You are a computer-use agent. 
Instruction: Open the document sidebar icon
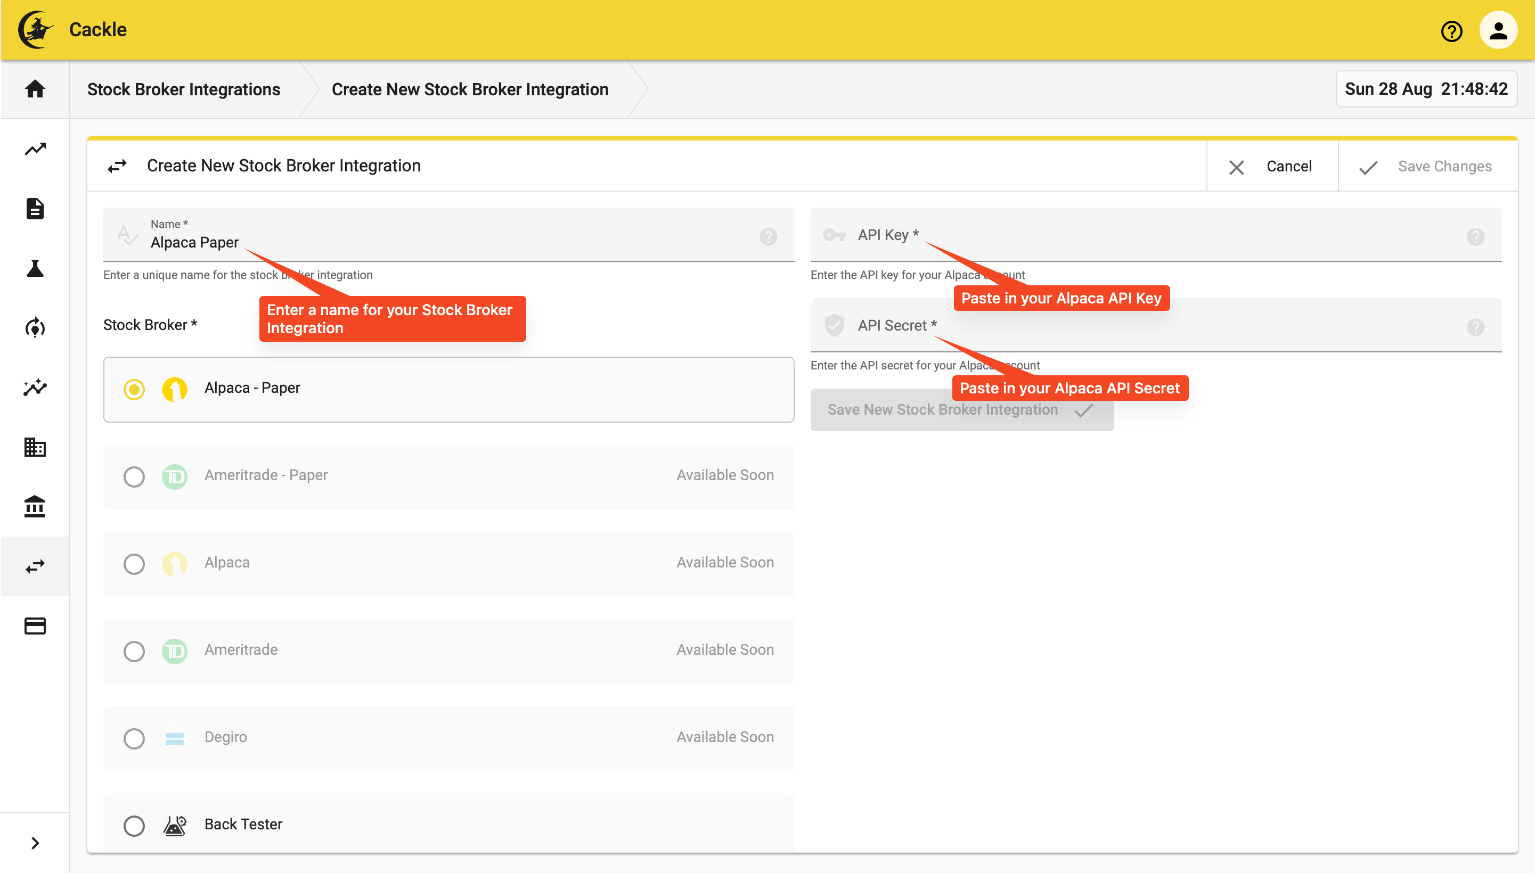point(35,209)
